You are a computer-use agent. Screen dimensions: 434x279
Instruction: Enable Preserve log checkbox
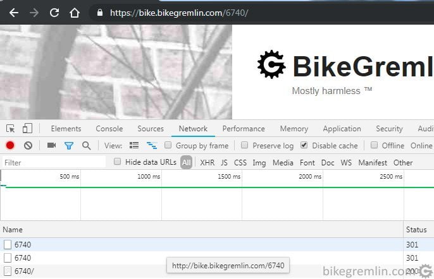tap(244, 145)
